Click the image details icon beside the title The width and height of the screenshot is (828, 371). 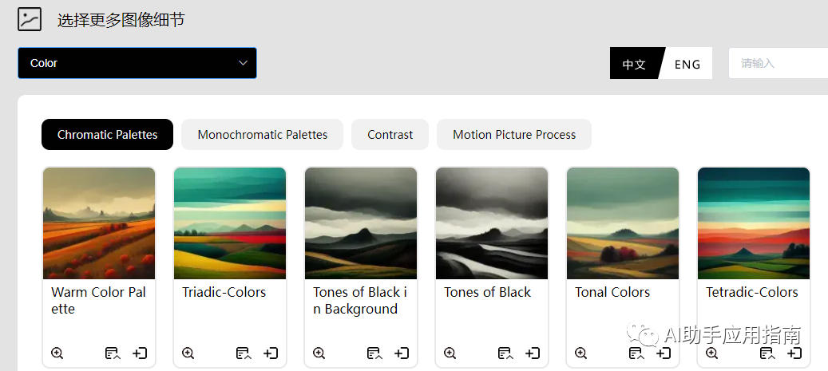point(30,19)
